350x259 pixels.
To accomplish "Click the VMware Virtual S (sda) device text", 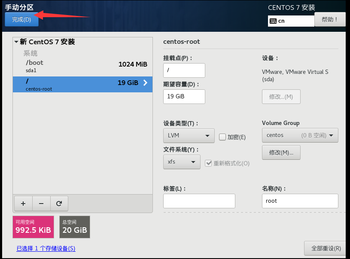I will (295, 76).
